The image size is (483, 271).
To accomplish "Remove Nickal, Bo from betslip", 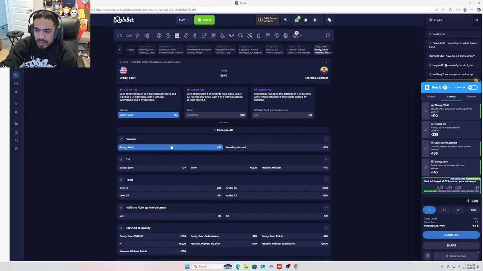I will tap(426, 129).
